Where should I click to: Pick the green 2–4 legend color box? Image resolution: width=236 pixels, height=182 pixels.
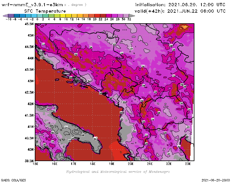point(46,16)
